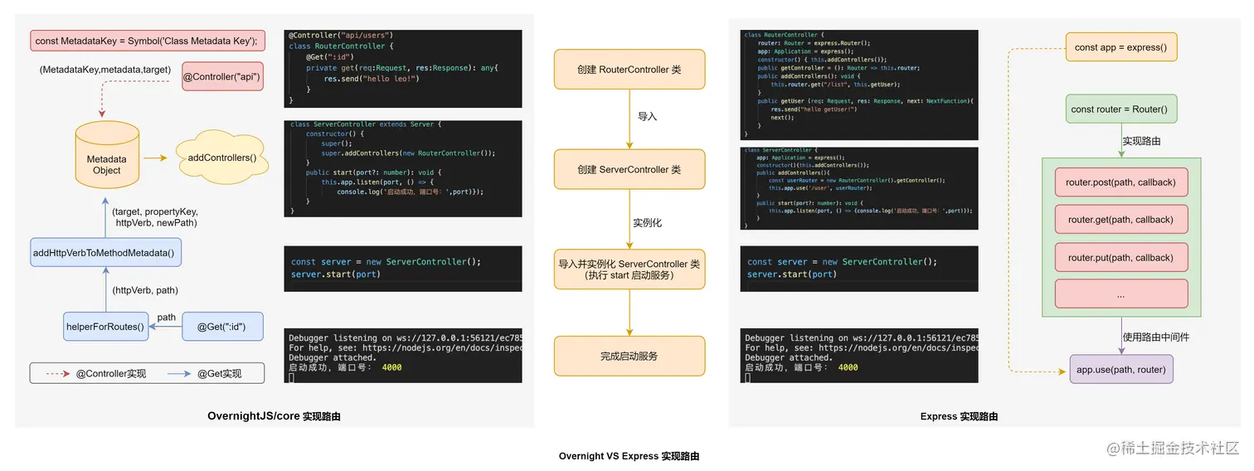Open the 'ServerController extends Server' code snippet
1254x471 pixels.
(x=403, y=168)
